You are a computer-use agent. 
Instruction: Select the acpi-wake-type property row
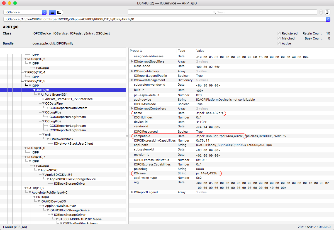point(231,178)
